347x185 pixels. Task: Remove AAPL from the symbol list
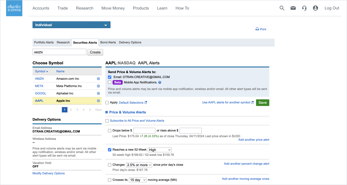[99, 101]
